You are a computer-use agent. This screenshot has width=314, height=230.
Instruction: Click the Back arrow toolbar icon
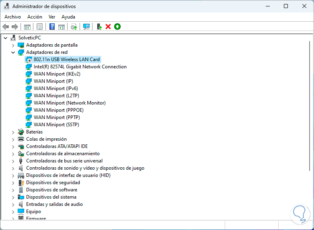6,27
